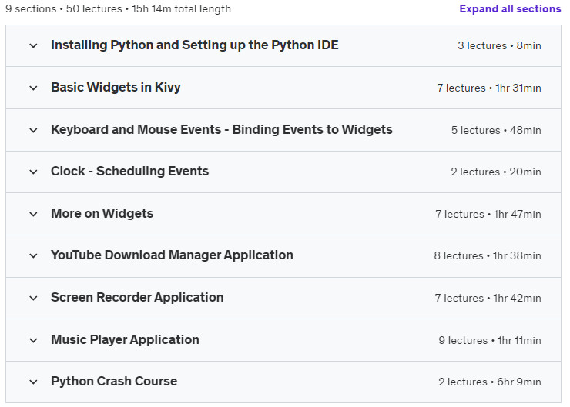Expand chevron beside Music Player Application
This screenshot has height=407, width=570.
point(33,340)
